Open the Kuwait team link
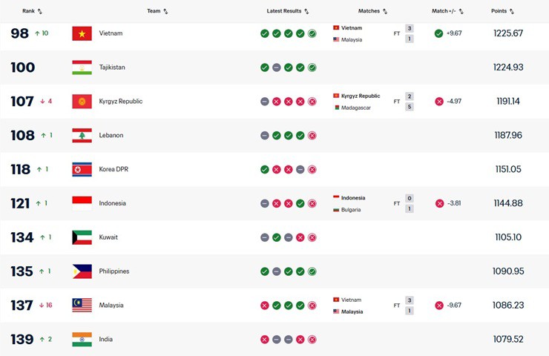Screen dimensions: 549x356 (108, 237)
